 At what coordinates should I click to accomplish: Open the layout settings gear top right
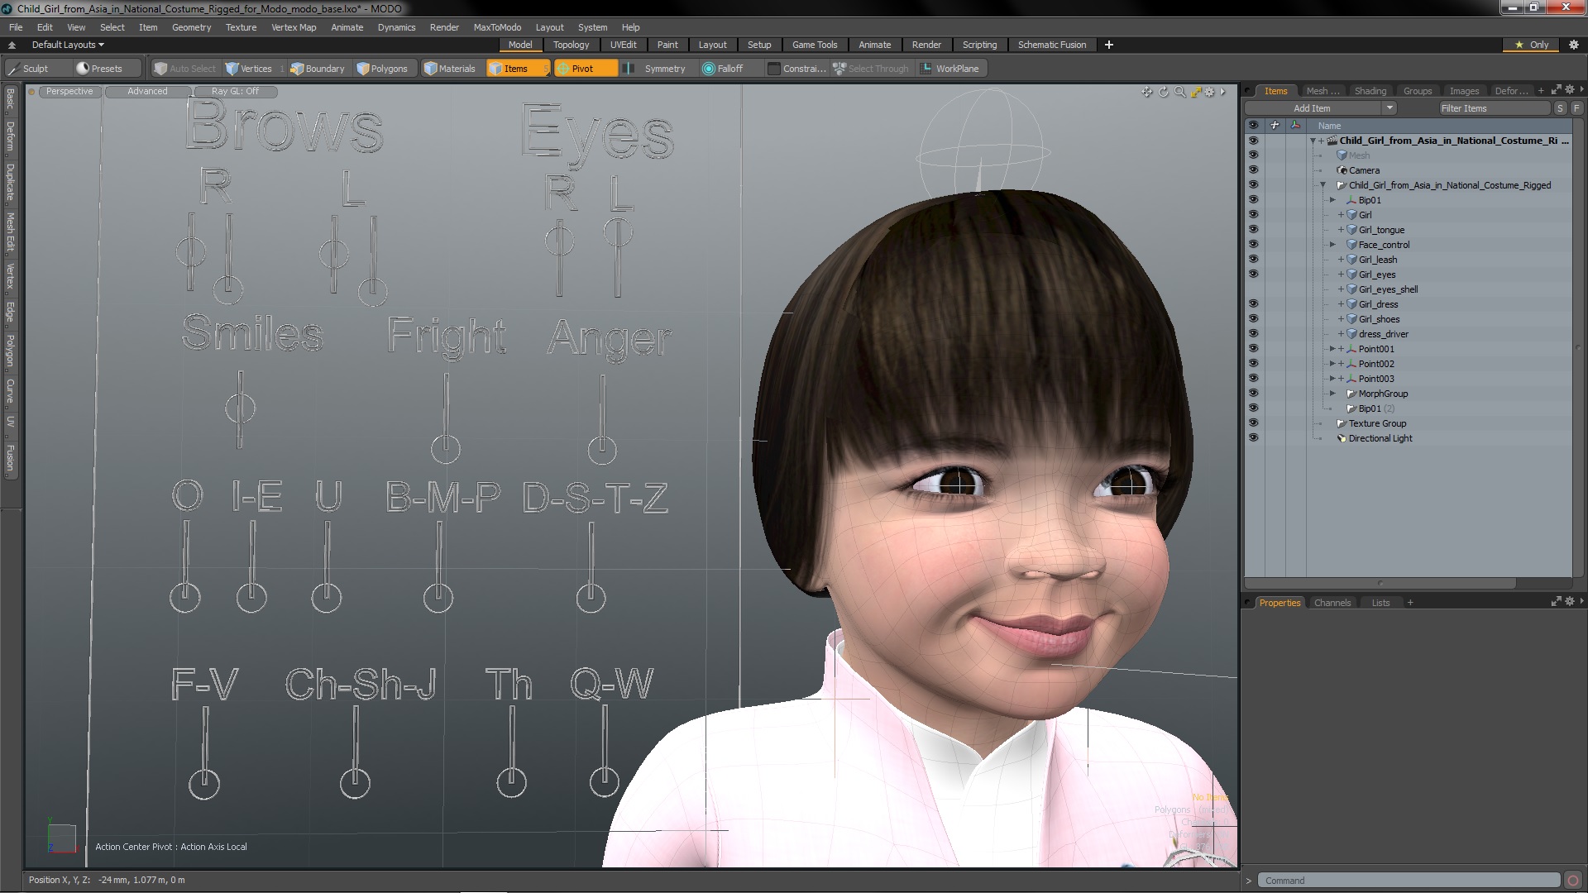1574,45
